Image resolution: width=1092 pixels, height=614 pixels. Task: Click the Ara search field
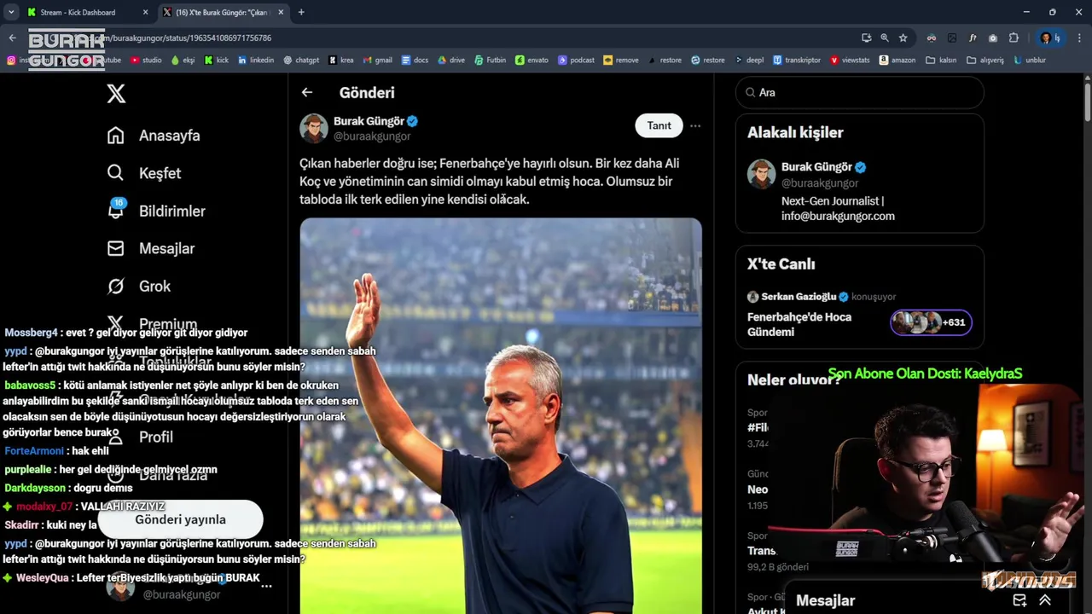(860, 92)
